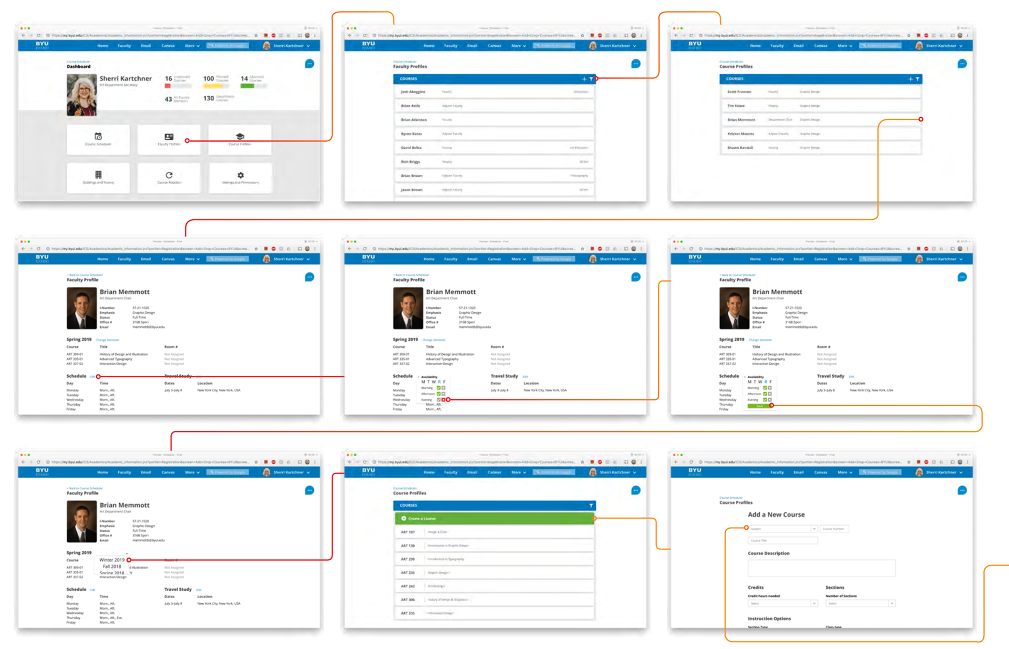Viewport: 1009px width, 649px height.
Task: Click plus icon in Faculty Profiles courses header
Action: (x=584, y=79)
